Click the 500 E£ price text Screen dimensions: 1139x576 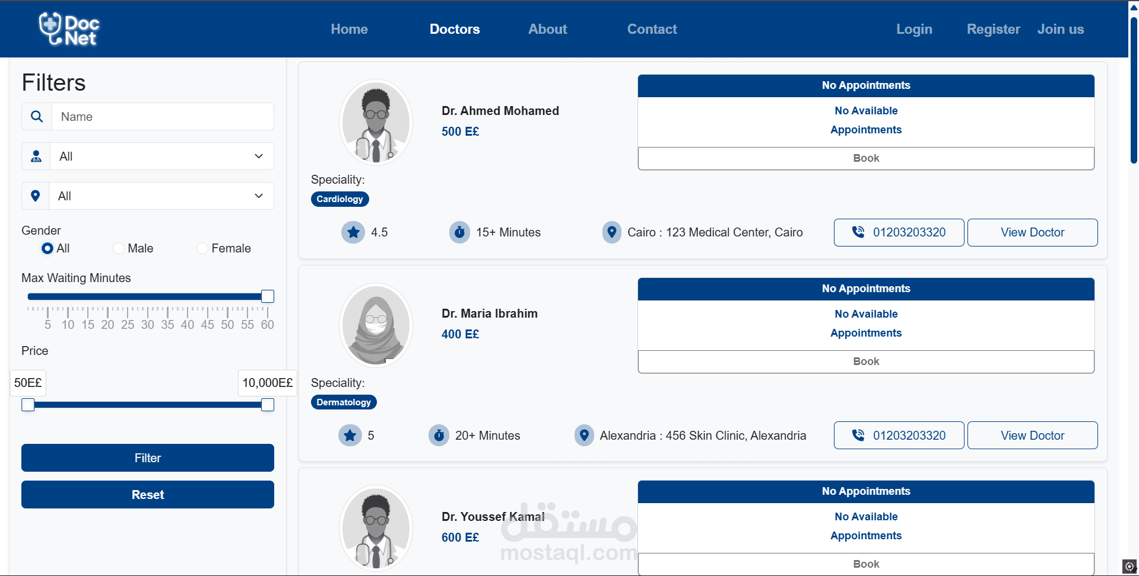point(460,132)
